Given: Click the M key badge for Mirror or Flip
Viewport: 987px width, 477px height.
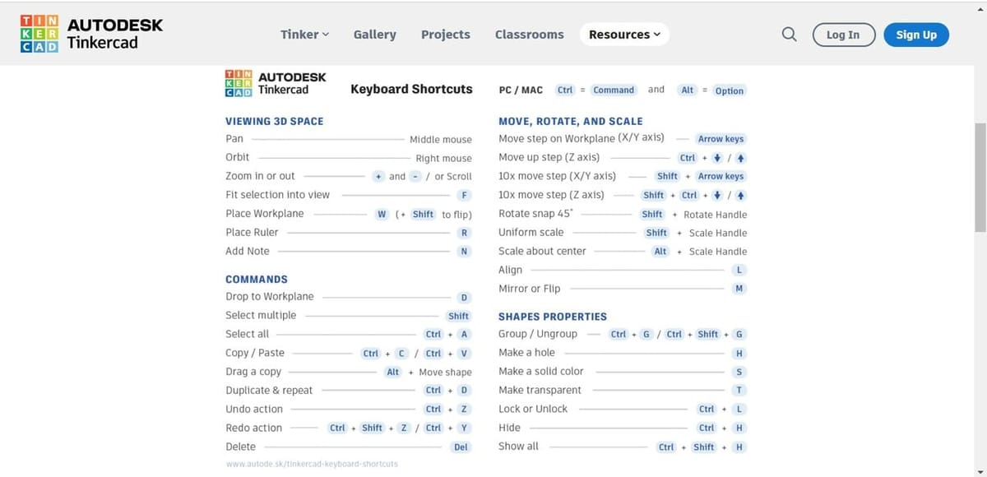Looking at the screenshot, I should 739,289.
